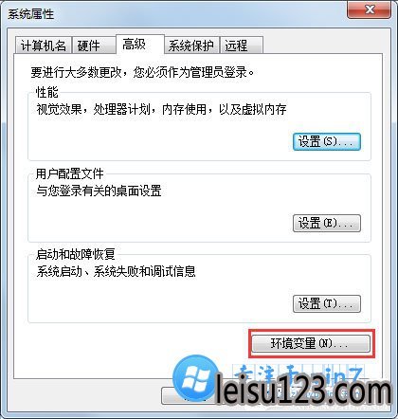Open 环境变量(N) environment variables
The width and height of the screenshot is (398, 419).
tap(311, 343)
